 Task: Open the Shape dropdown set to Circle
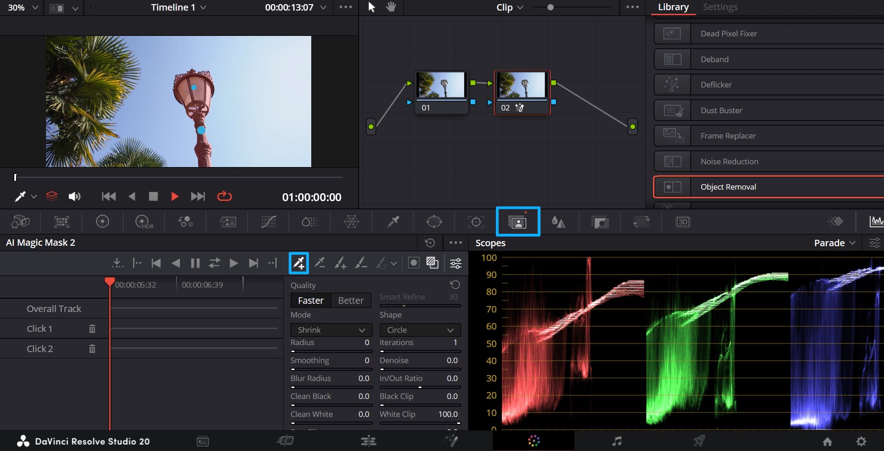click(419, 330)
